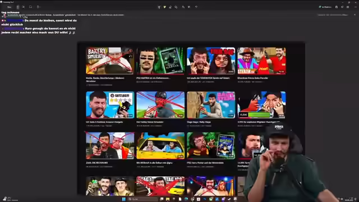This screenshot has width=359, height=202.
Task: Click the Tag 1 Tag 100 thumbnail
Action: (160, 186)
